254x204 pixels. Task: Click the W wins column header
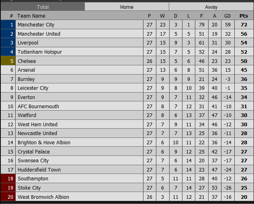tap(162, 16)
